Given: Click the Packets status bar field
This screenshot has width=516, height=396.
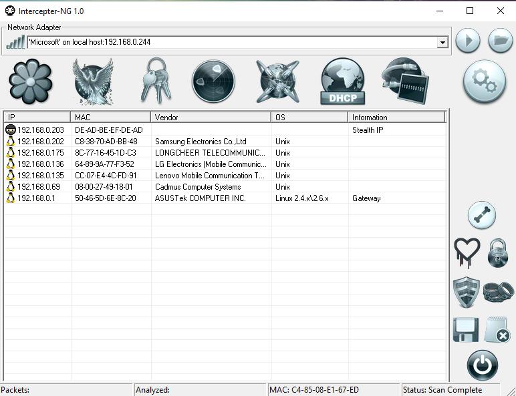Looking at the screenshot, I should point(66,390).
